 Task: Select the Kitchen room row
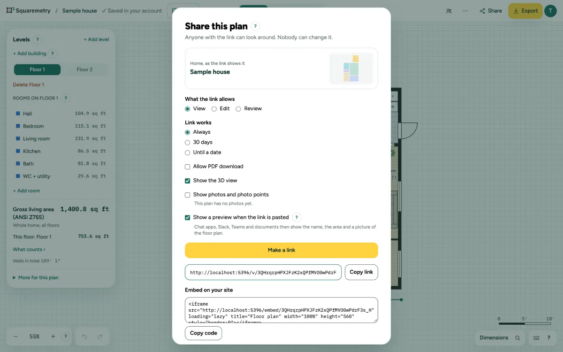[61, 151]
